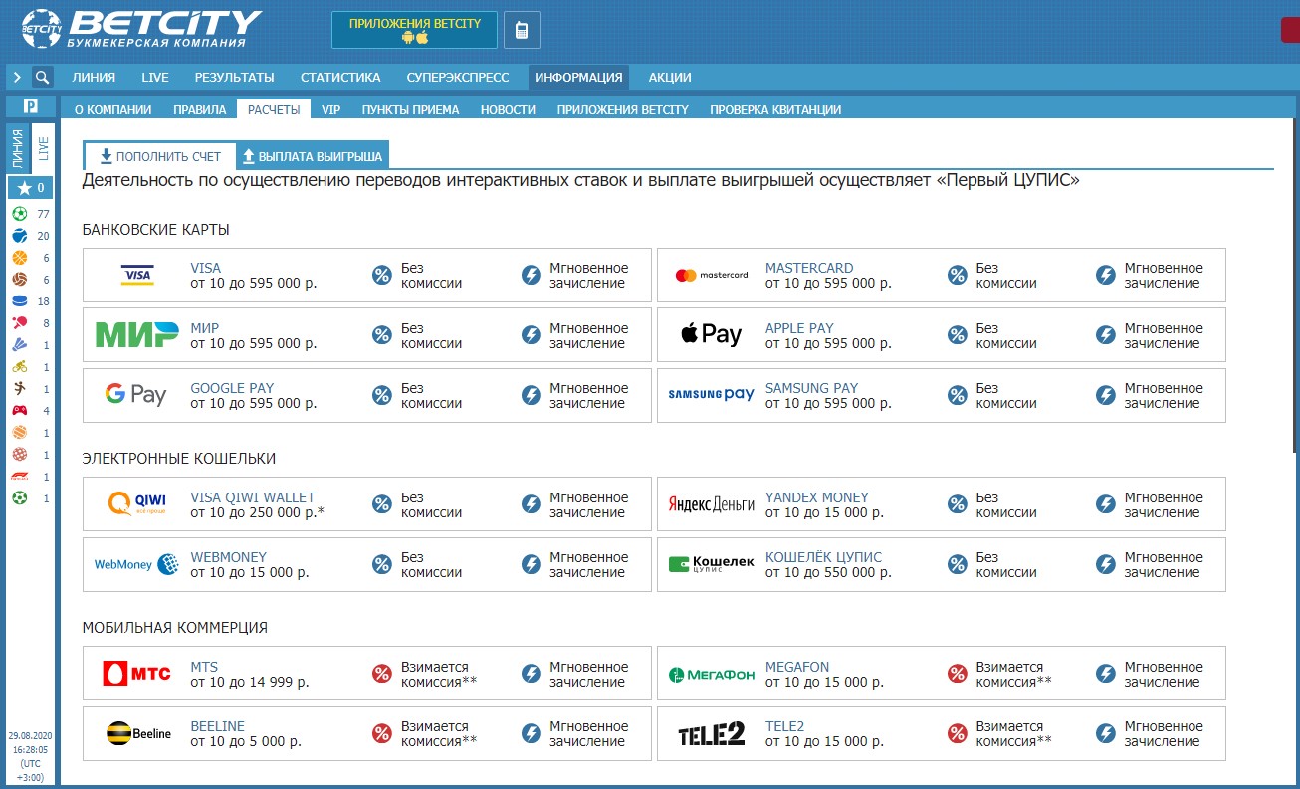This screenshot has width=1300, height=789.
Task: Select the YANDEX MONEY link
Action: (x=817, y=497)
